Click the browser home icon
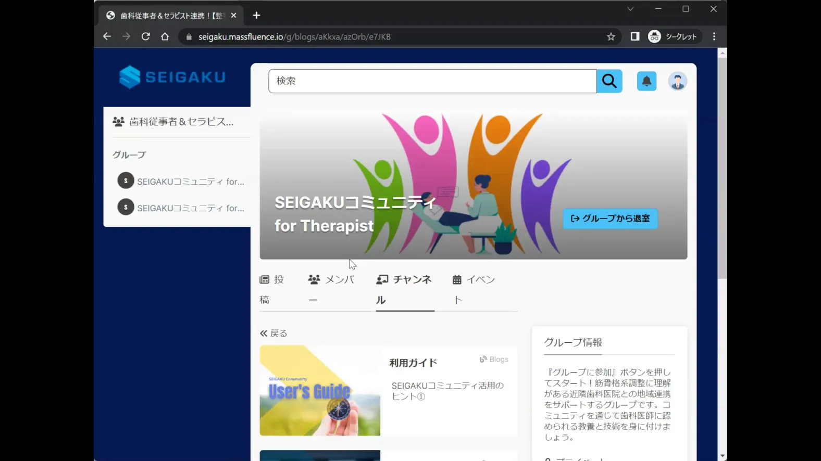Image resolution: width=821 pixels, height=461 pixels. [x=165, y=36]
